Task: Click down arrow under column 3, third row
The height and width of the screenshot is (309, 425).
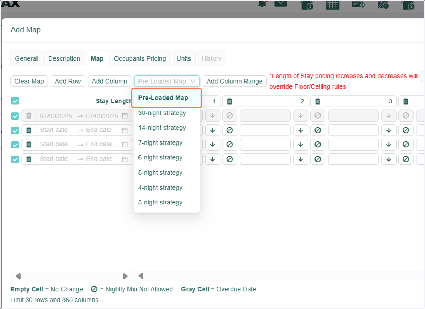Action: tap(389, 145)
